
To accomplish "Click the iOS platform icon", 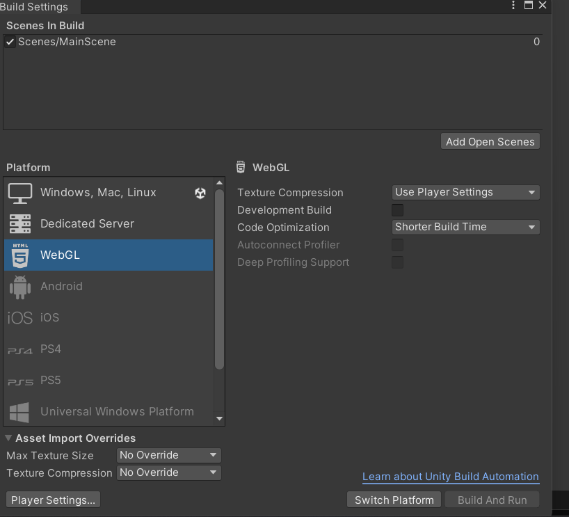I will pyautogui.click(x=20, y=318).
